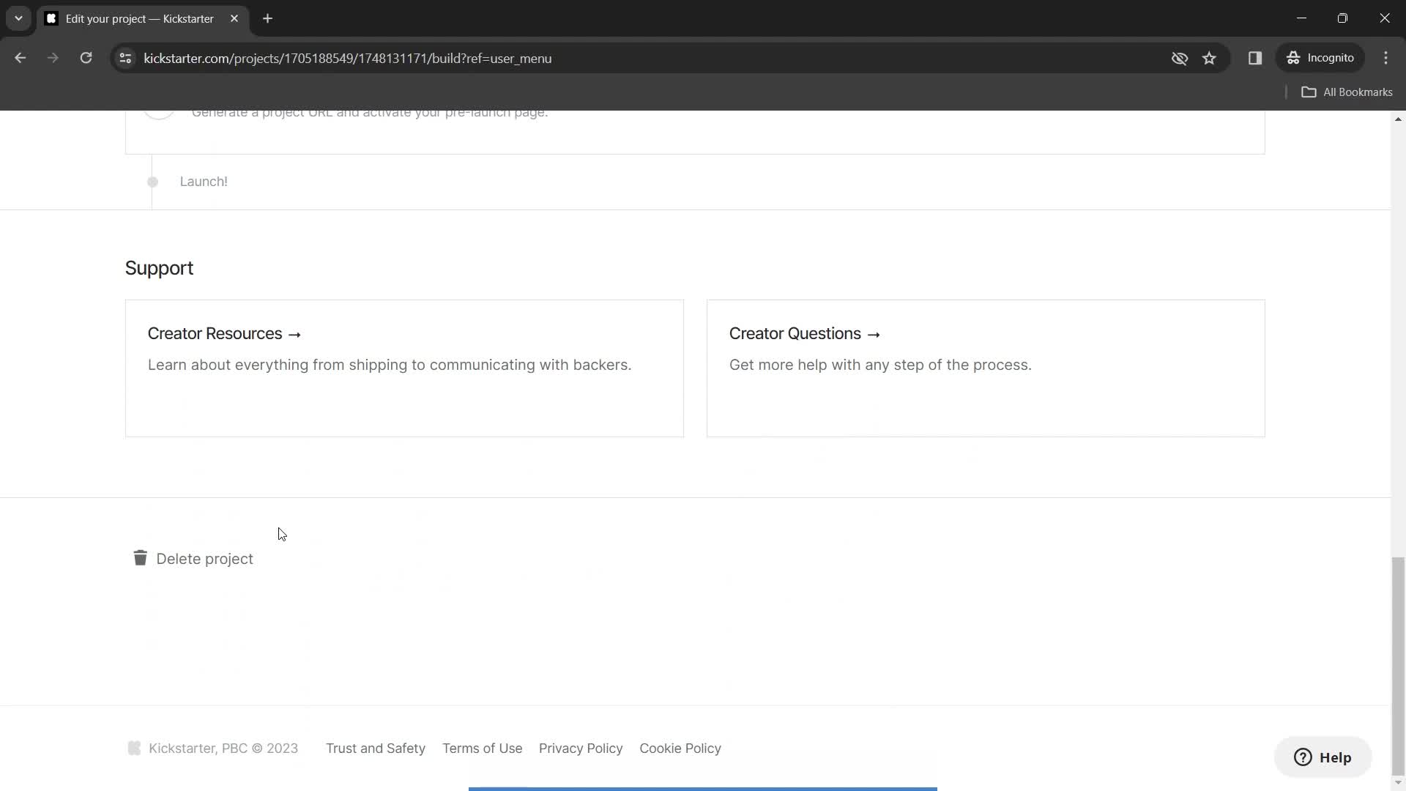Open the Creator Resources card
The width and height of the screenshot is (1406, 791).
(404, 368)
